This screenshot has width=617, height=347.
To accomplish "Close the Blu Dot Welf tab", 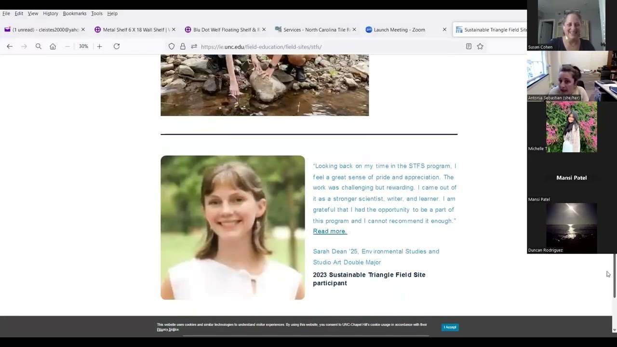I will [264, 29].
